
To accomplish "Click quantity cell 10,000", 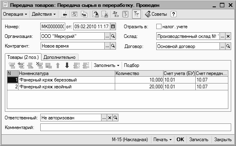I will point(139,80).
